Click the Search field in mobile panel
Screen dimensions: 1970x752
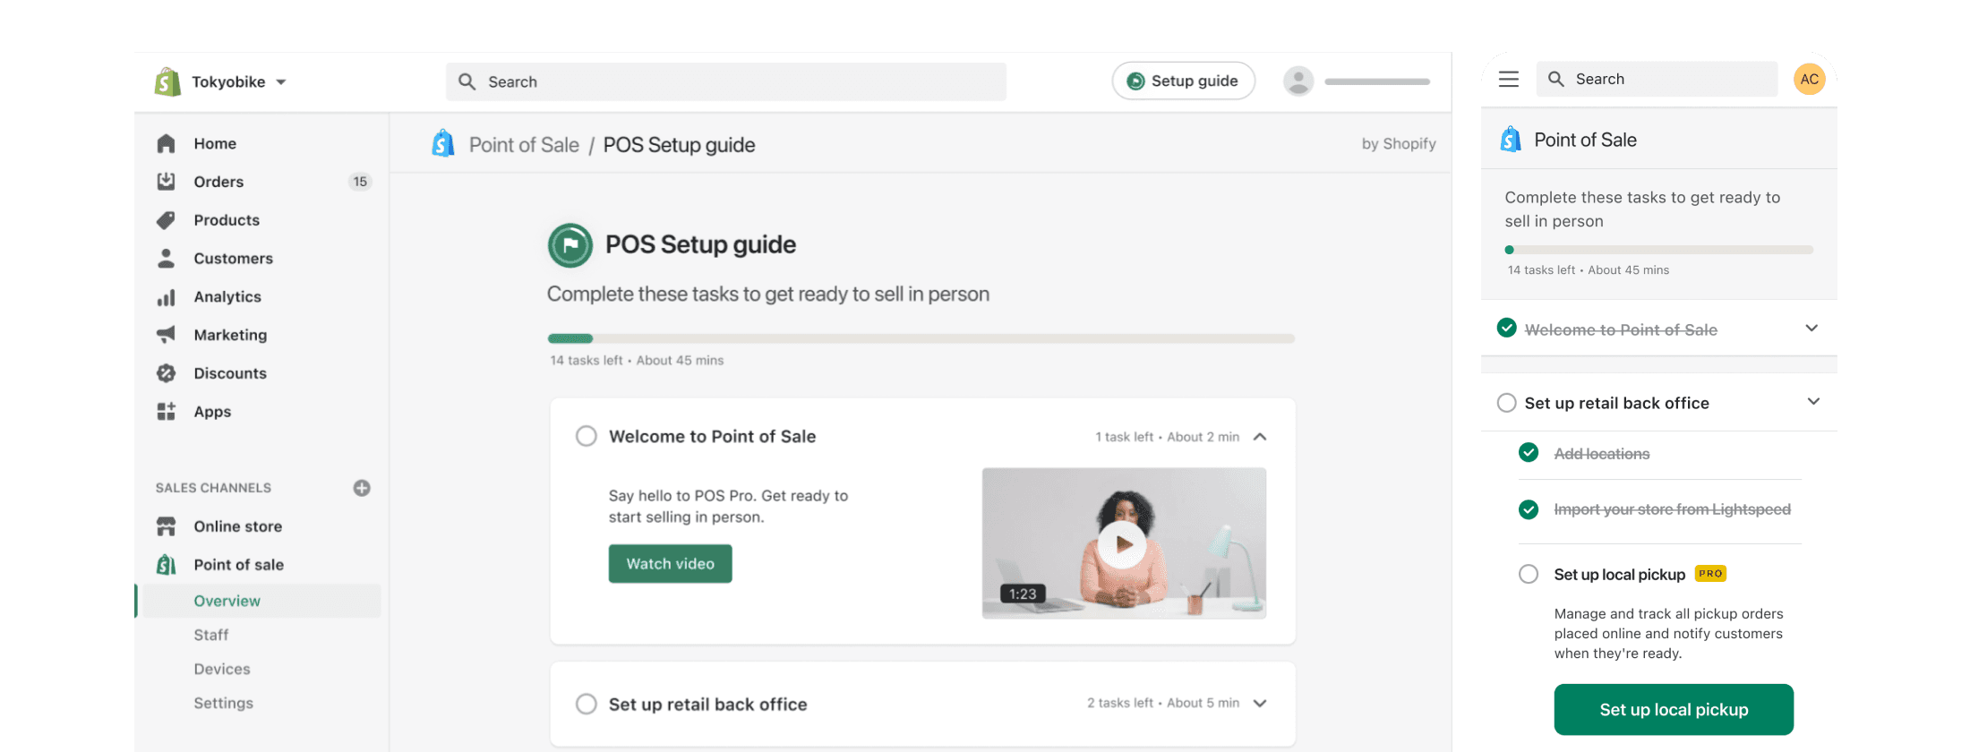click(1657, 79)
